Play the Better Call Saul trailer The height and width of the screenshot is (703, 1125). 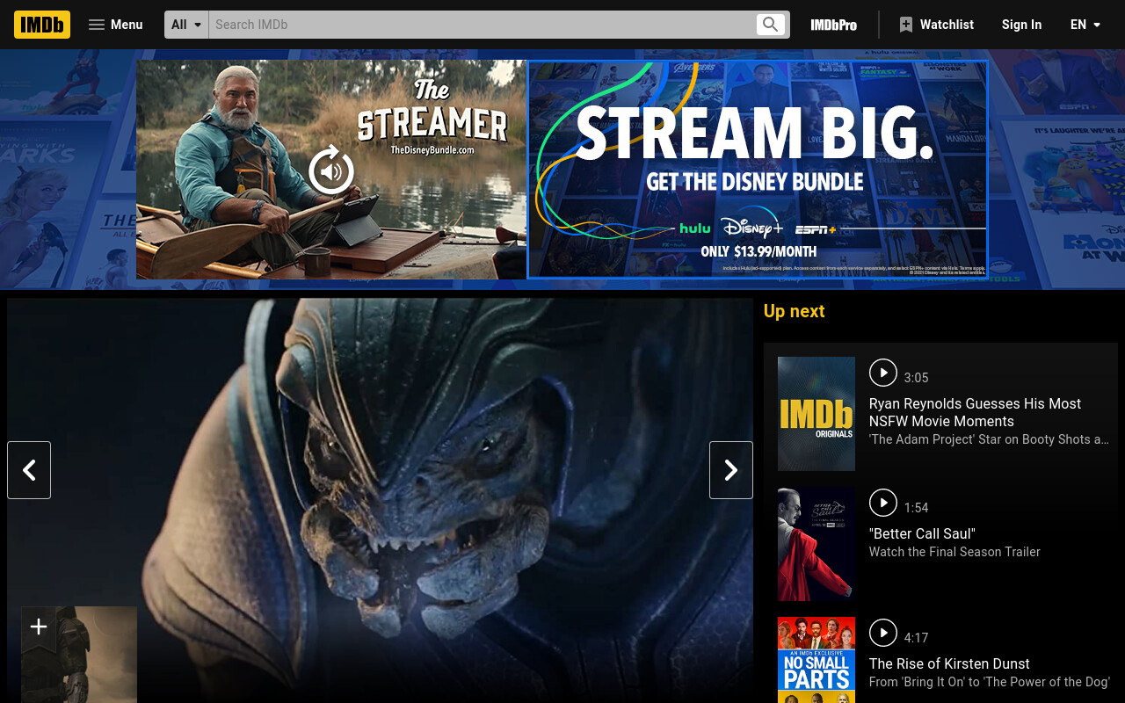[x=883, y=503]
